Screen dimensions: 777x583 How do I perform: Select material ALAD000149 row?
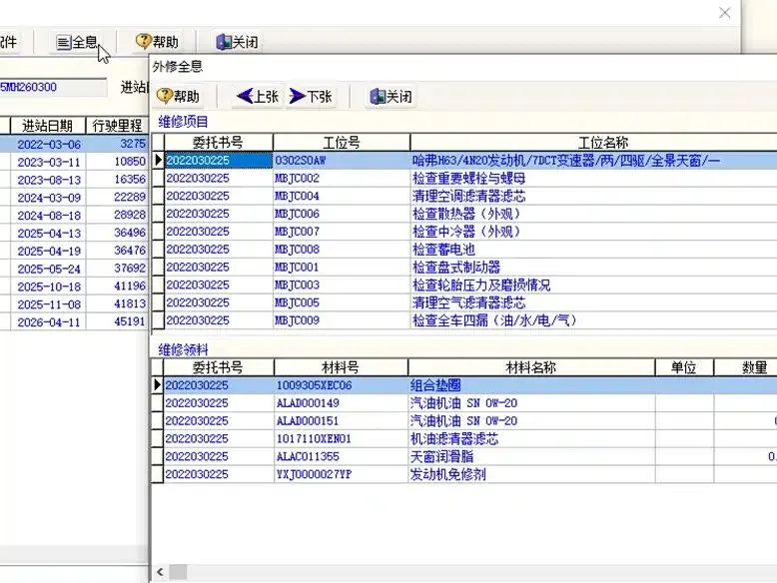tap(464, 403)
